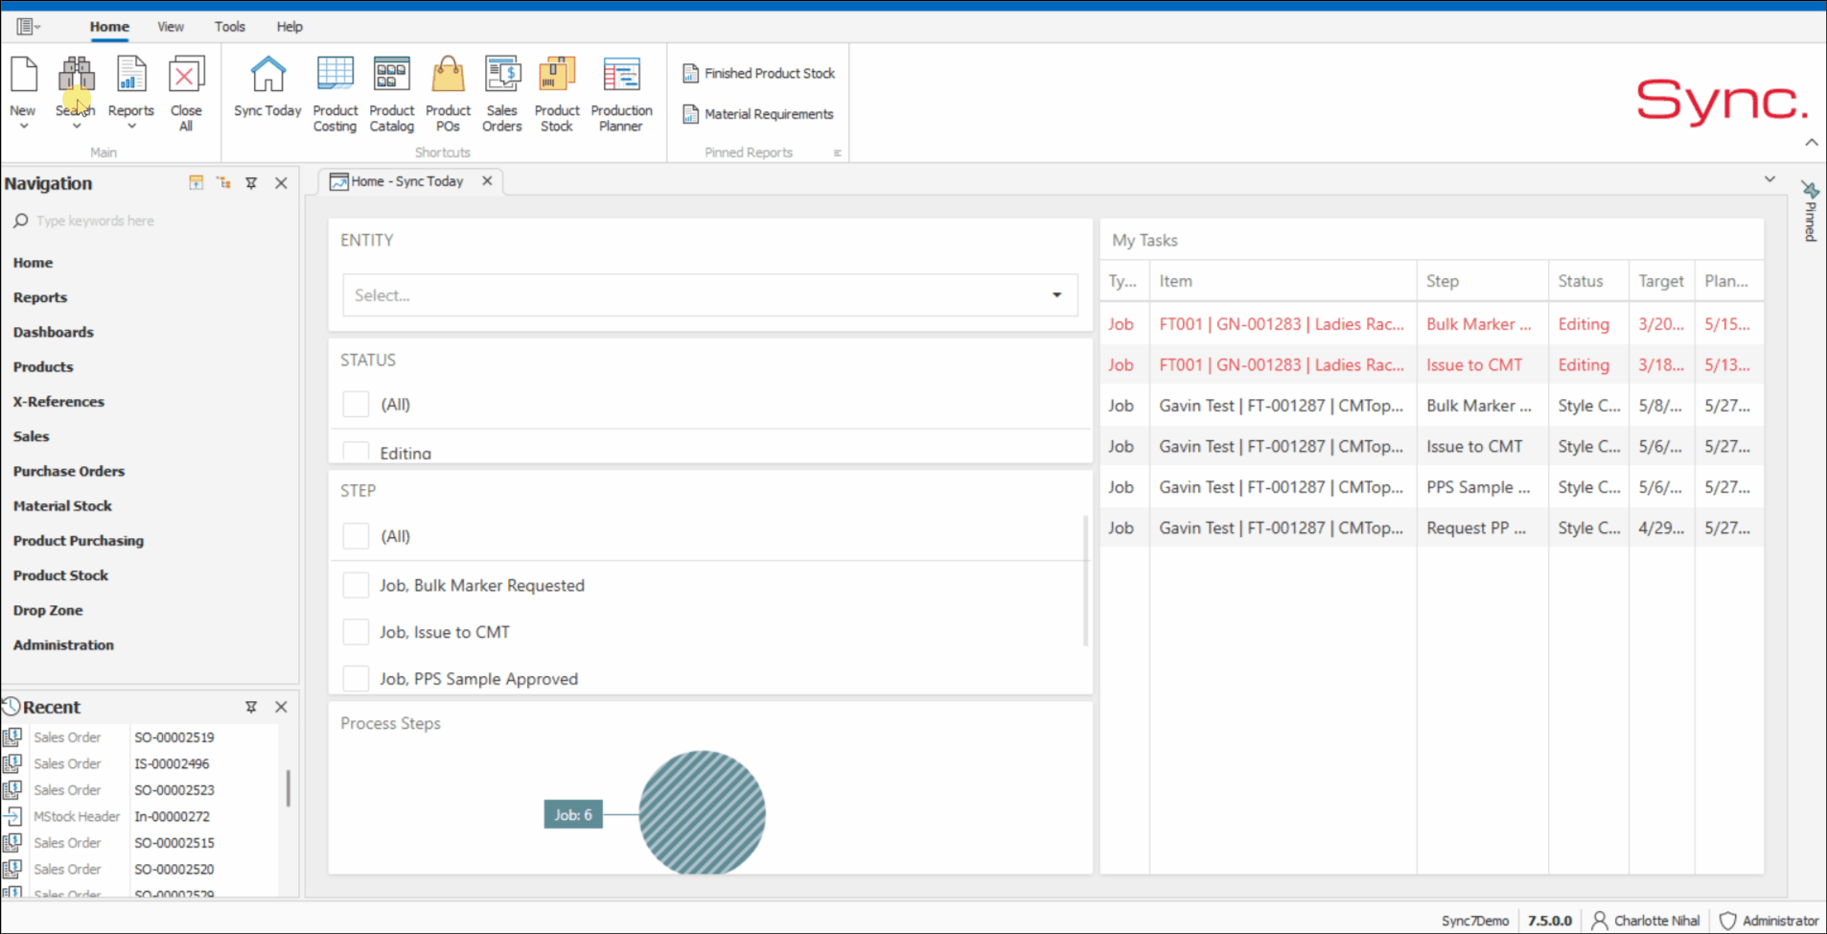Sort My Tasks by Status column header
1827x934 pixels.
1588,281
